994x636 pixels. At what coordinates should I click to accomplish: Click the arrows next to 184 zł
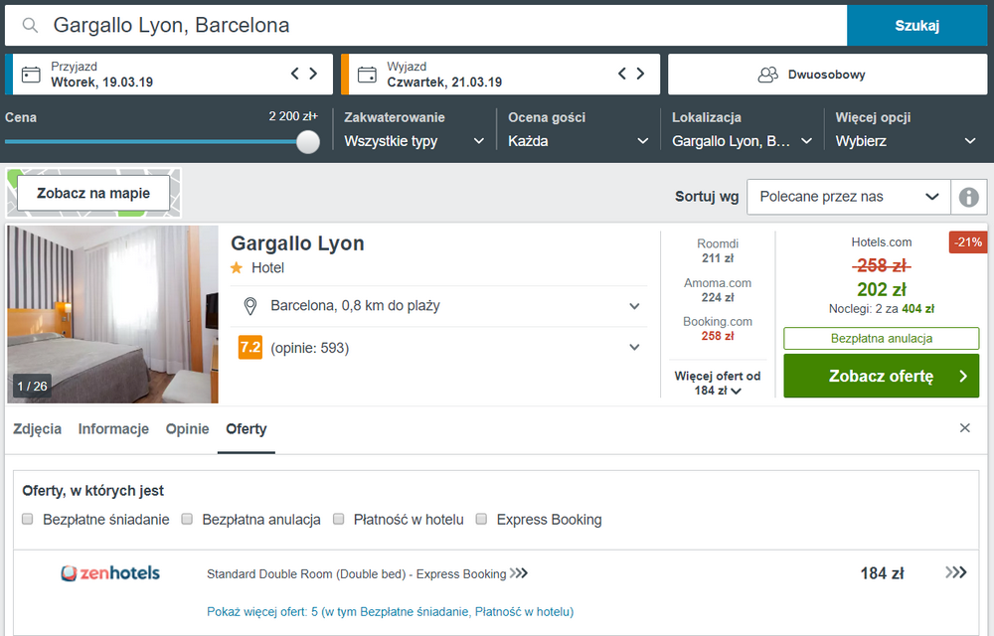pos(956,572)
